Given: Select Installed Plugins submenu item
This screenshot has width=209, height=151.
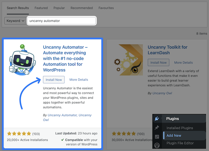Looking at the screenshot, I should (x=179, y=128).
